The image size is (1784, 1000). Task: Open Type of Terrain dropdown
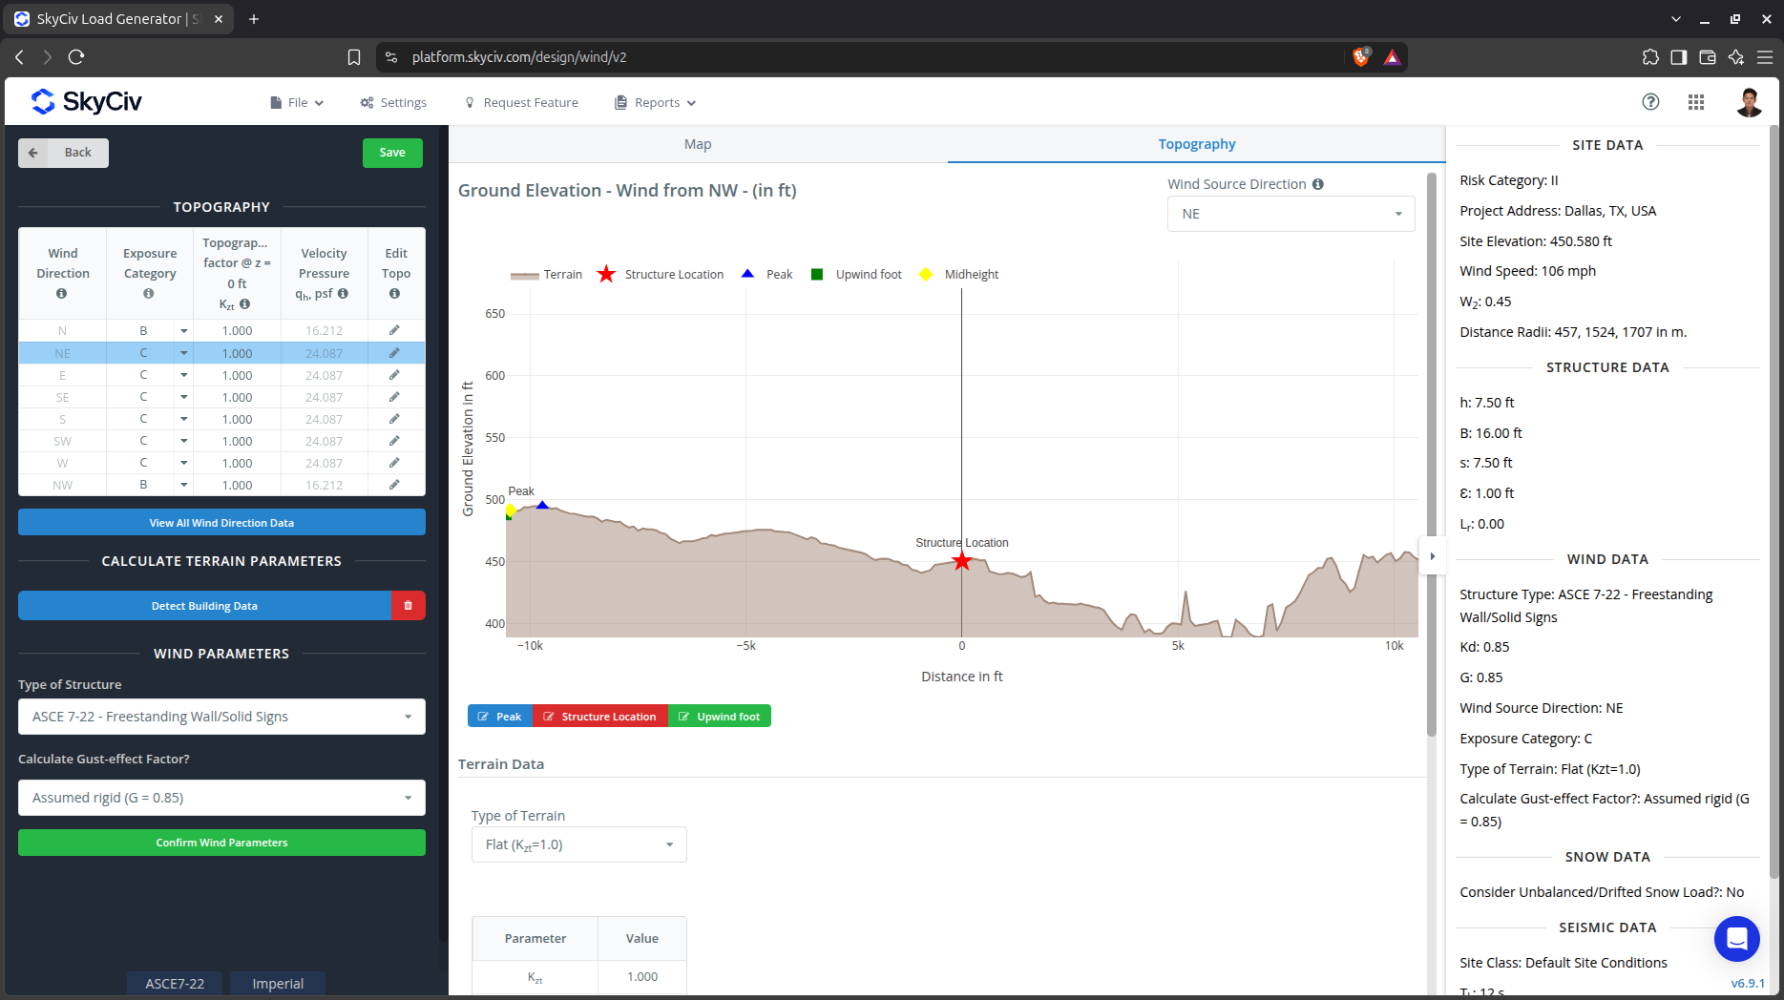click(x=578, y=844)
